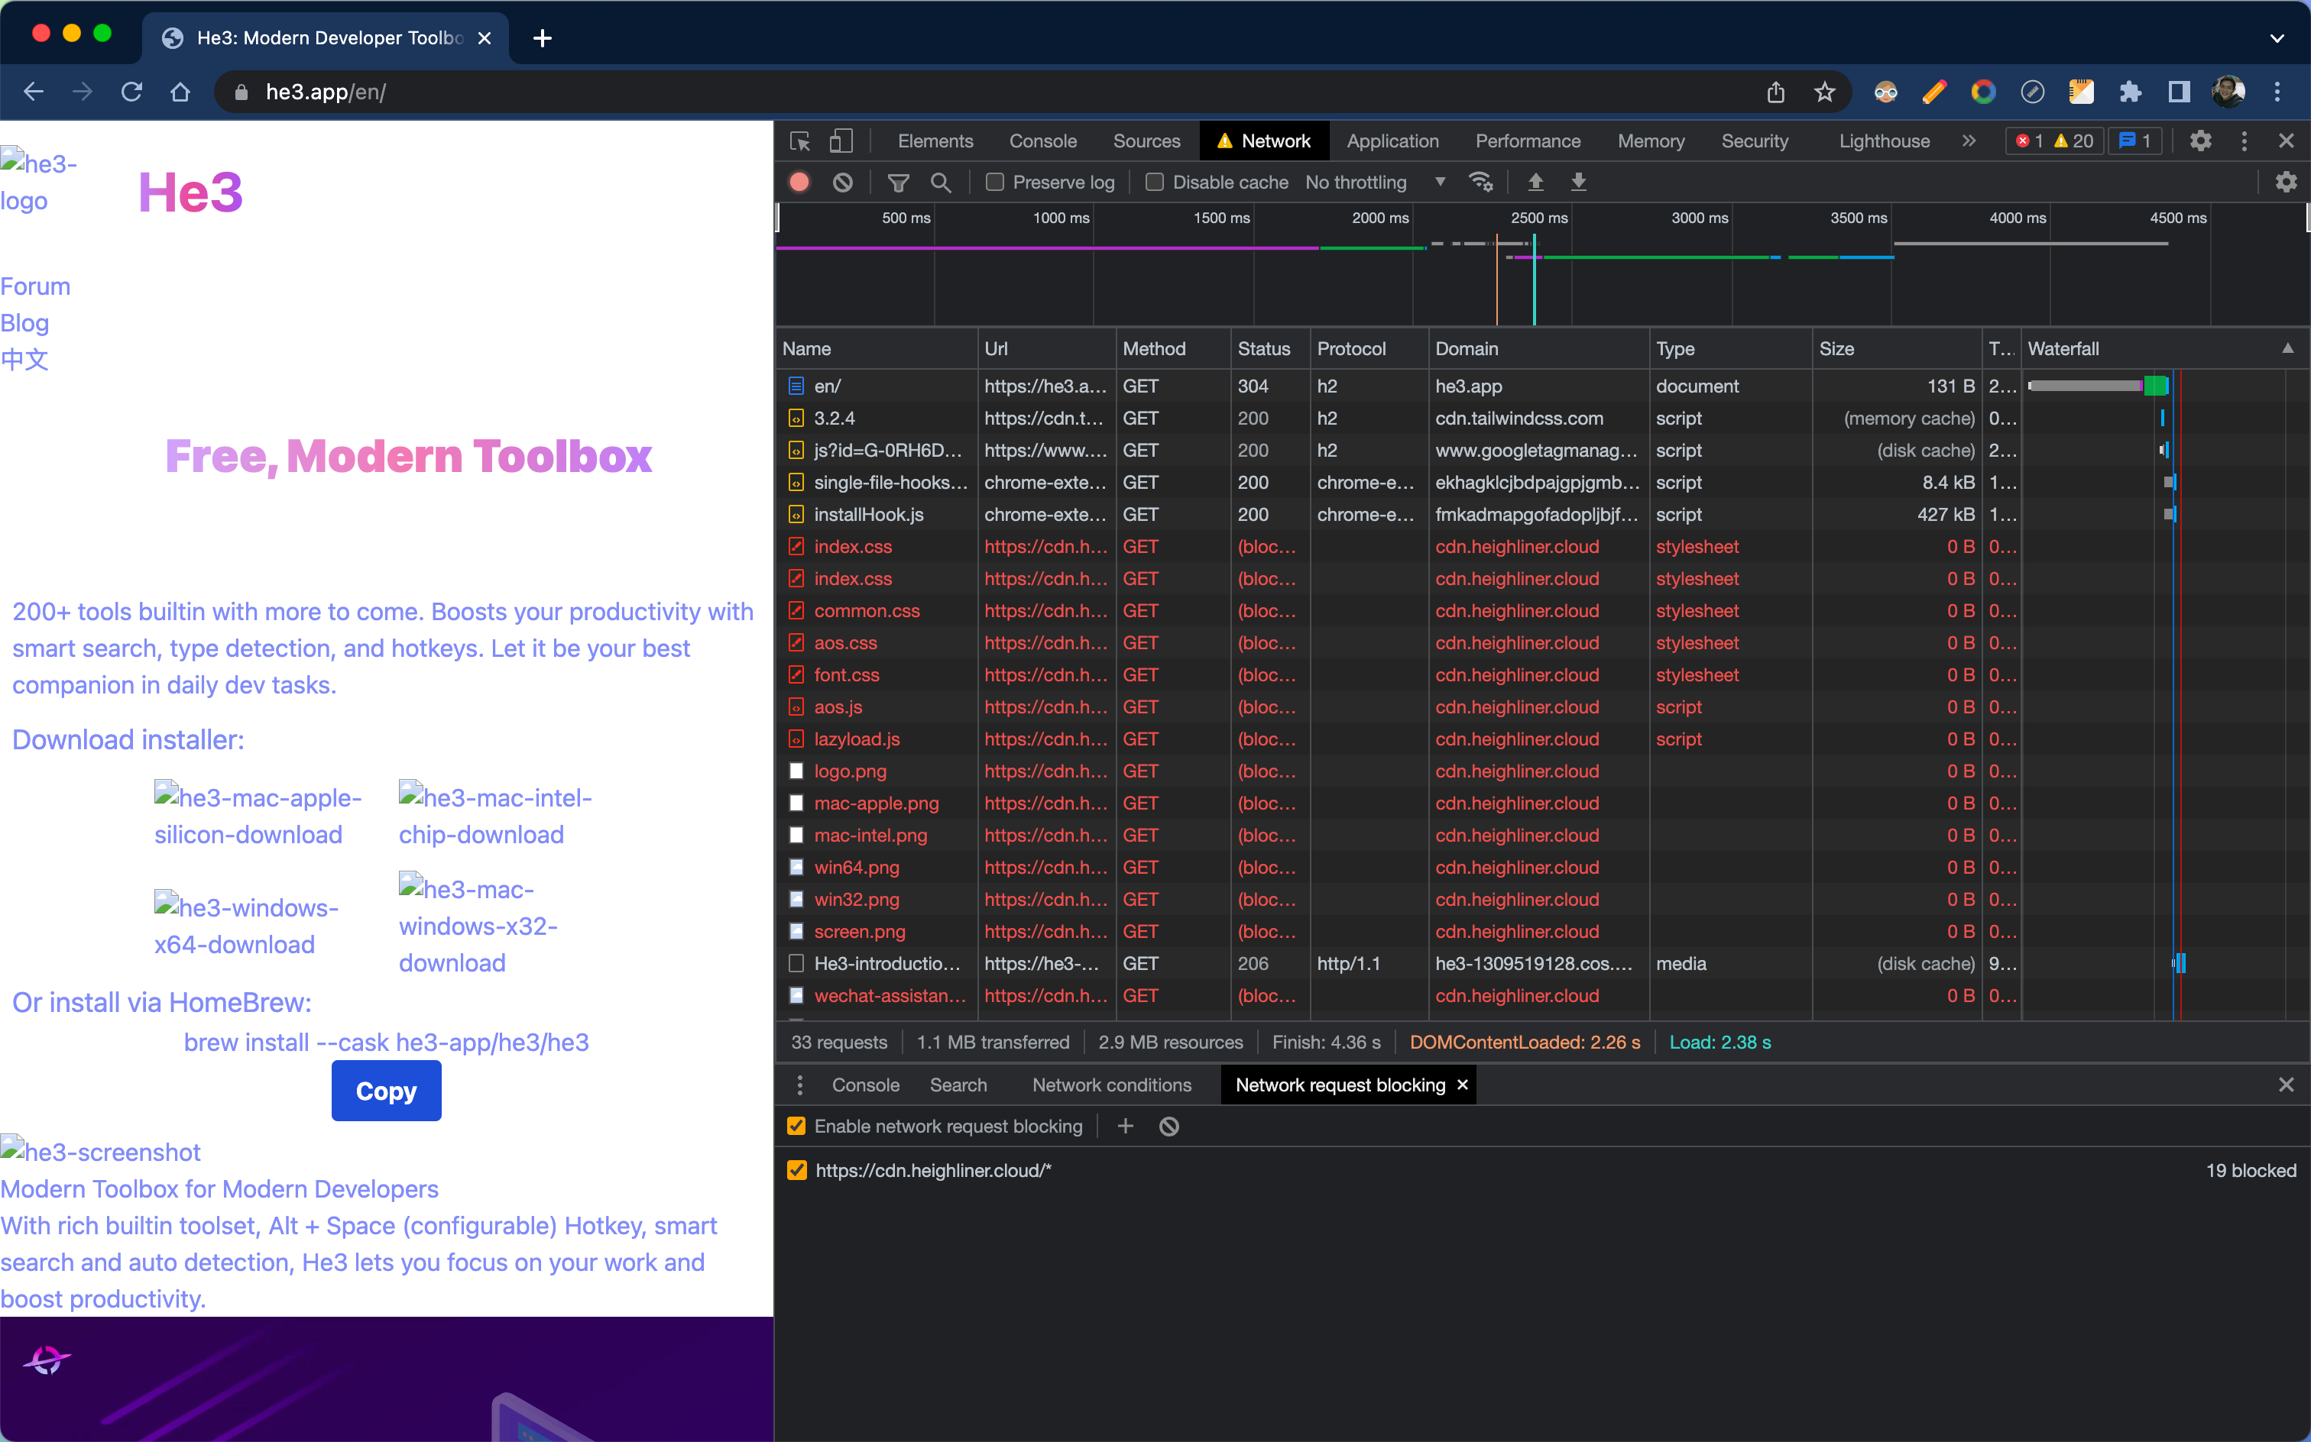The width and height of the screenshot is (2311, 1442).
Task: Open the Forum link on page
Action: pos(35,286)
